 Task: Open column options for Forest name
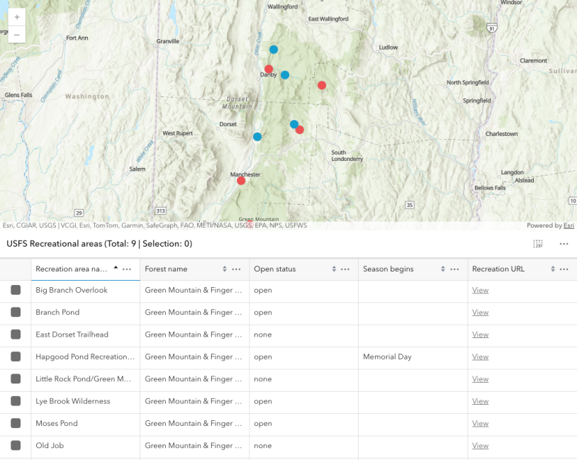236,269
